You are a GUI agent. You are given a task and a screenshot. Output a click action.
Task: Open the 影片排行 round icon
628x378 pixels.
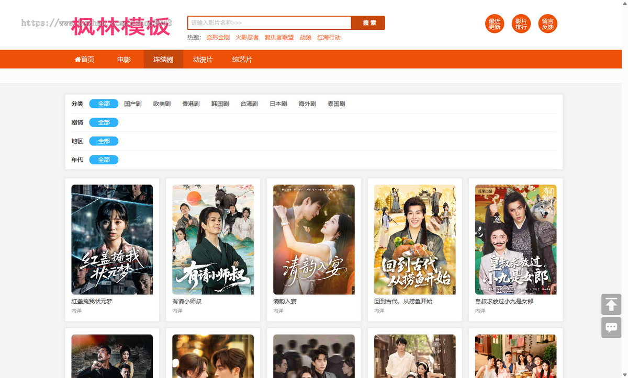coord(521,24)
